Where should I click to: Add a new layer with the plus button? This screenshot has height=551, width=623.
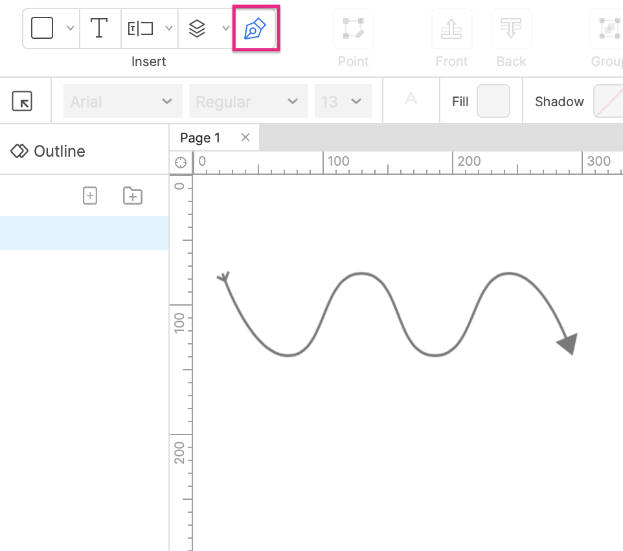[x=90, y=195]
